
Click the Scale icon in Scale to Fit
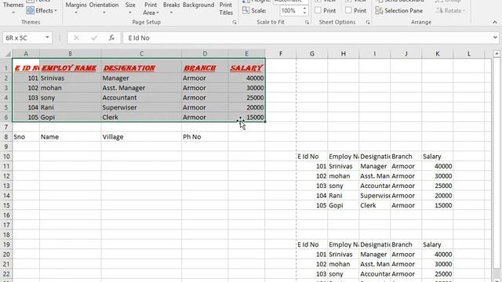click(x=246, y=10)
